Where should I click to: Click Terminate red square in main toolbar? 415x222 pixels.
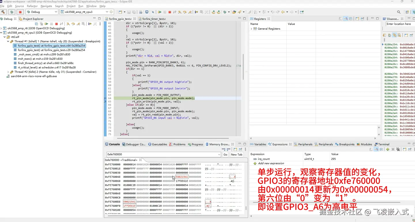click(x=169, y=12)
